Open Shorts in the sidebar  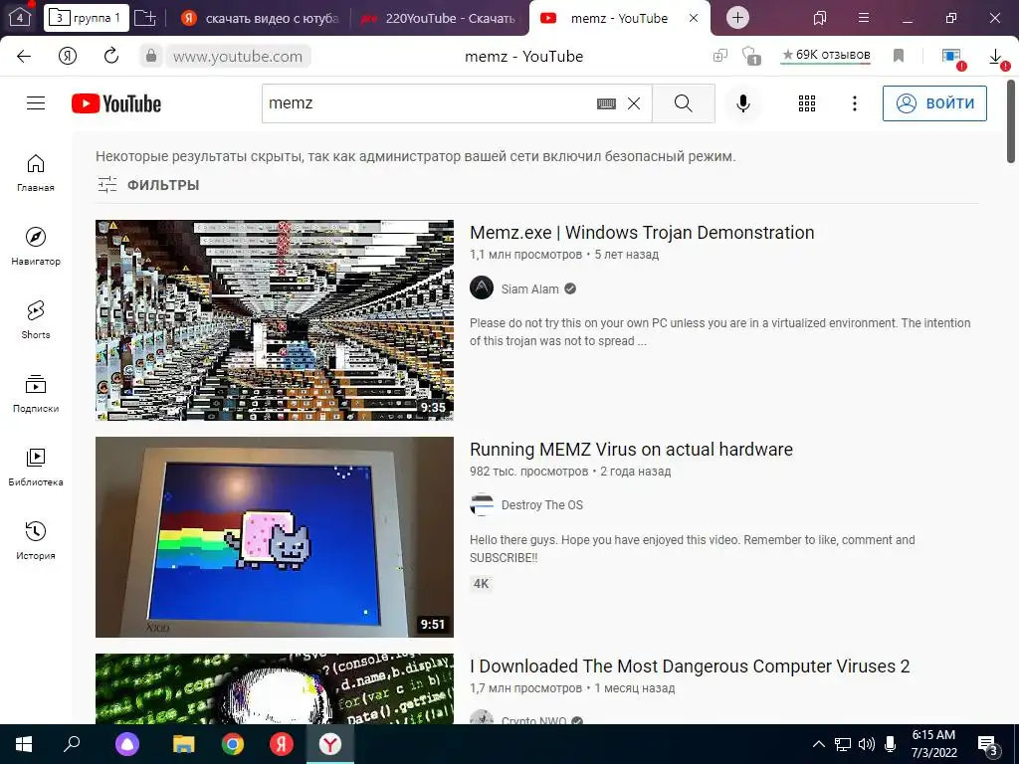coord(36,320)
